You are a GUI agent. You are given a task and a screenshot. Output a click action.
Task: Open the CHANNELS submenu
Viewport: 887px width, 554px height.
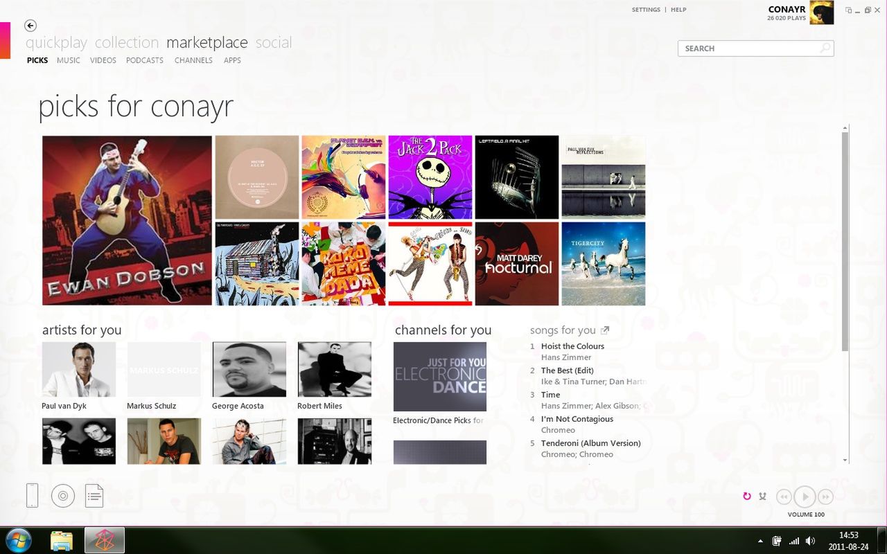pyautogui.click(x=193, y=60)
